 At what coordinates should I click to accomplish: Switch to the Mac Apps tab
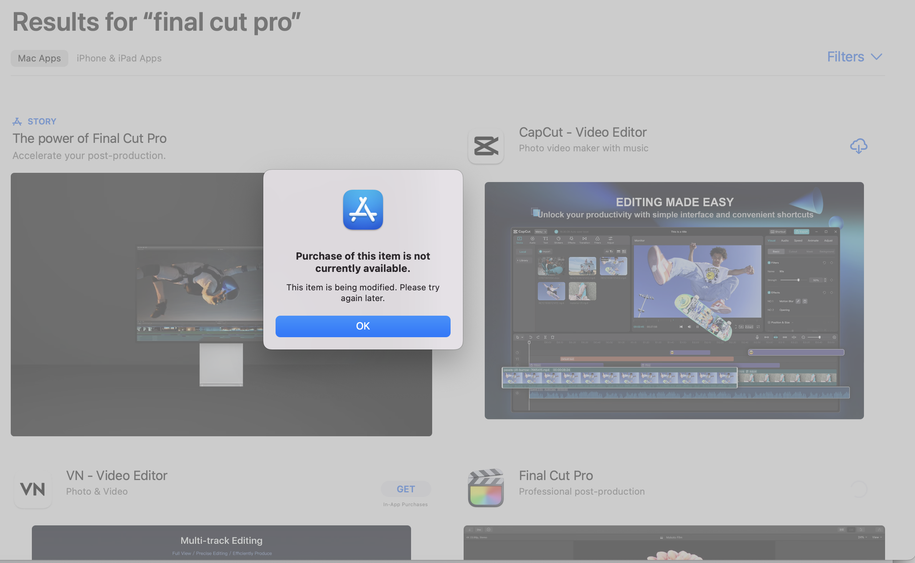(40, 58)
